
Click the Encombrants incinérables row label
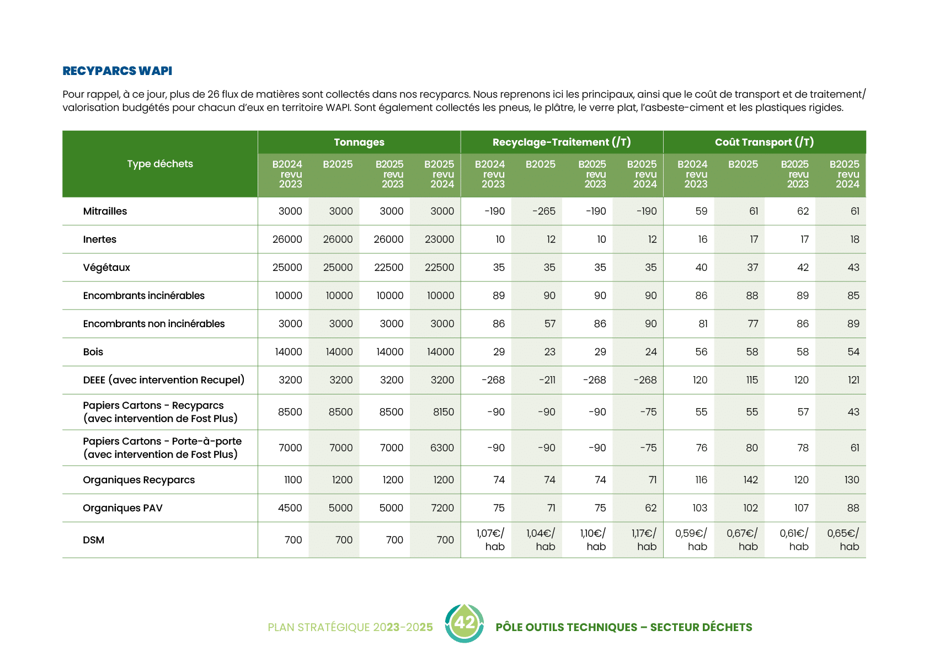pos(143,296)
